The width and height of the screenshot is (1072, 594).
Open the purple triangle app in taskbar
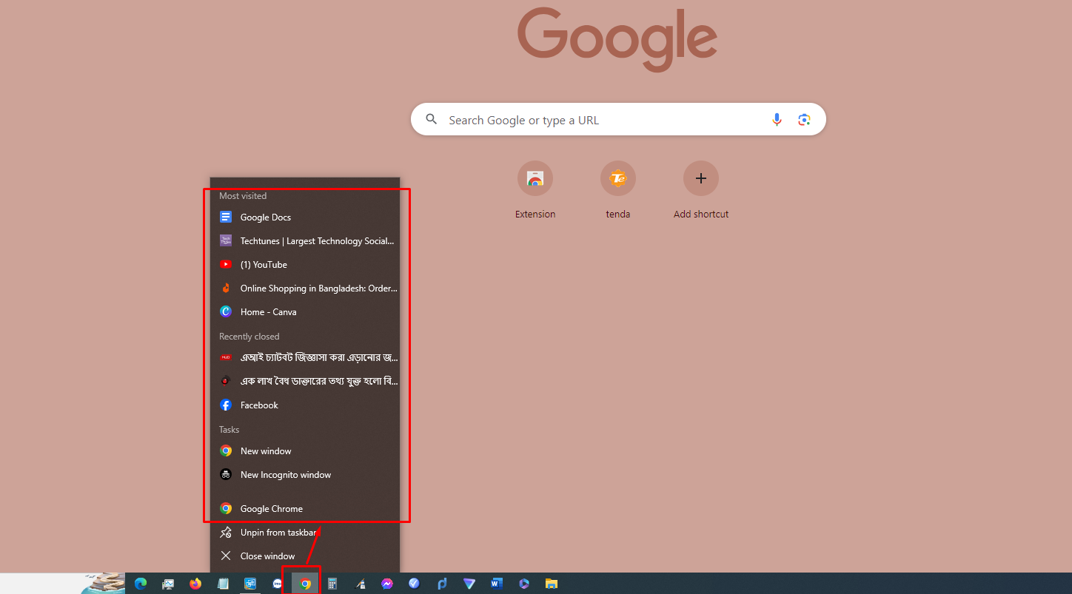(469, 584)
